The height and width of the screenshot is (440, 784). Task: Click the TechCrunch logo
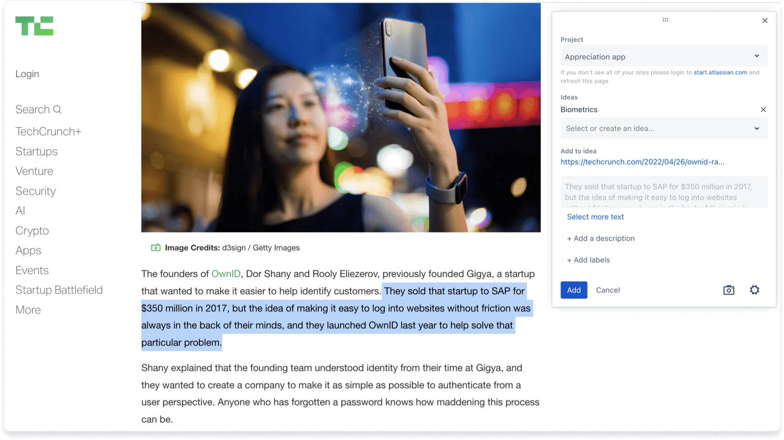click(x=34, y=26)
